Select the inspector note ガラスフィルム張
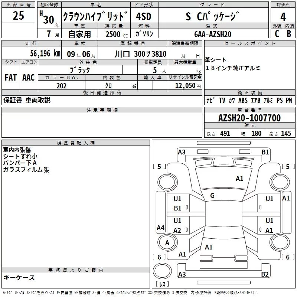This screenshot has width=297, height=297. (x=26, y=170)
